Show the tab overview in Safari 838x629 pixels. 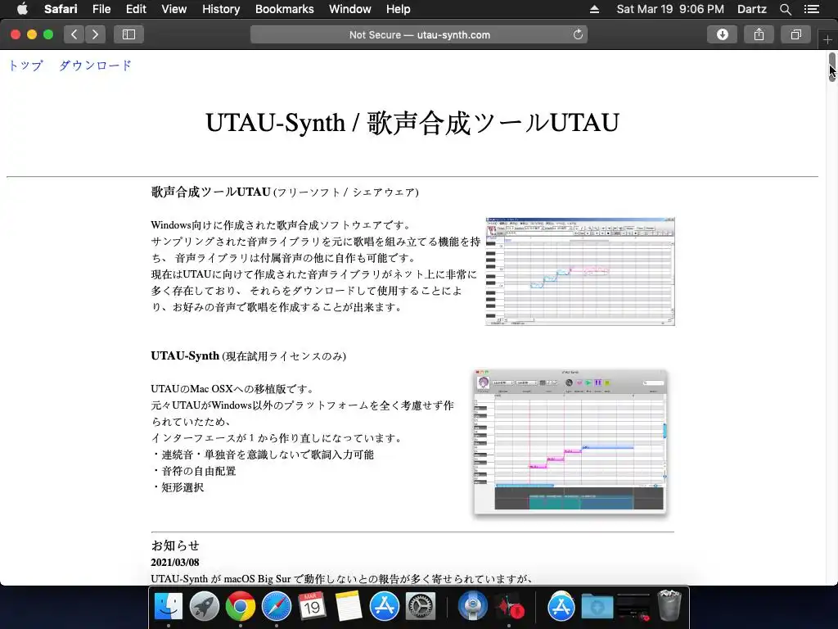795,34
